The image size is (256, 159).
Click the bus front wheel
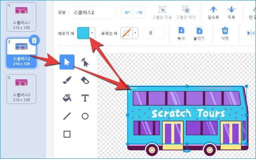point(210,149)
